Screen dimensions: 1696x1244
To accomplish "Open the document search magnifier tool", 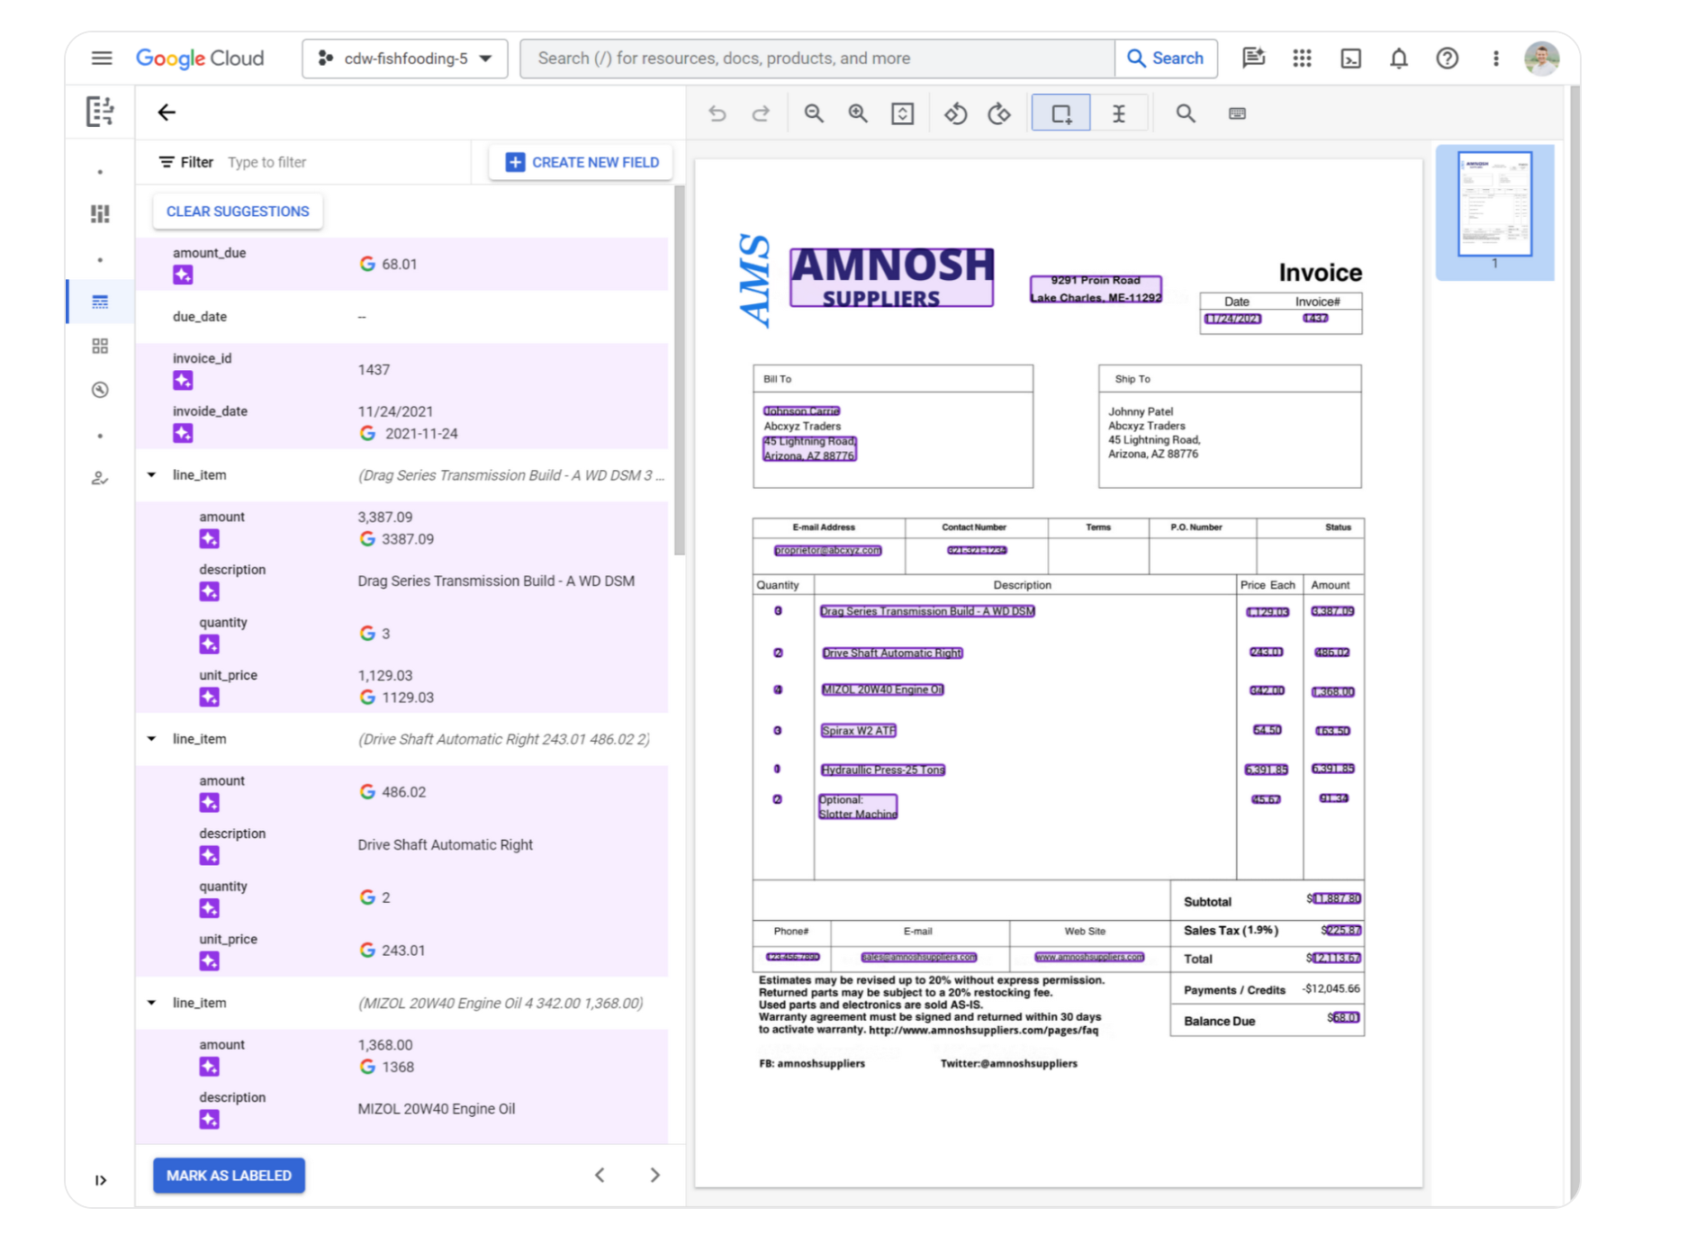I will [1186, 113].
